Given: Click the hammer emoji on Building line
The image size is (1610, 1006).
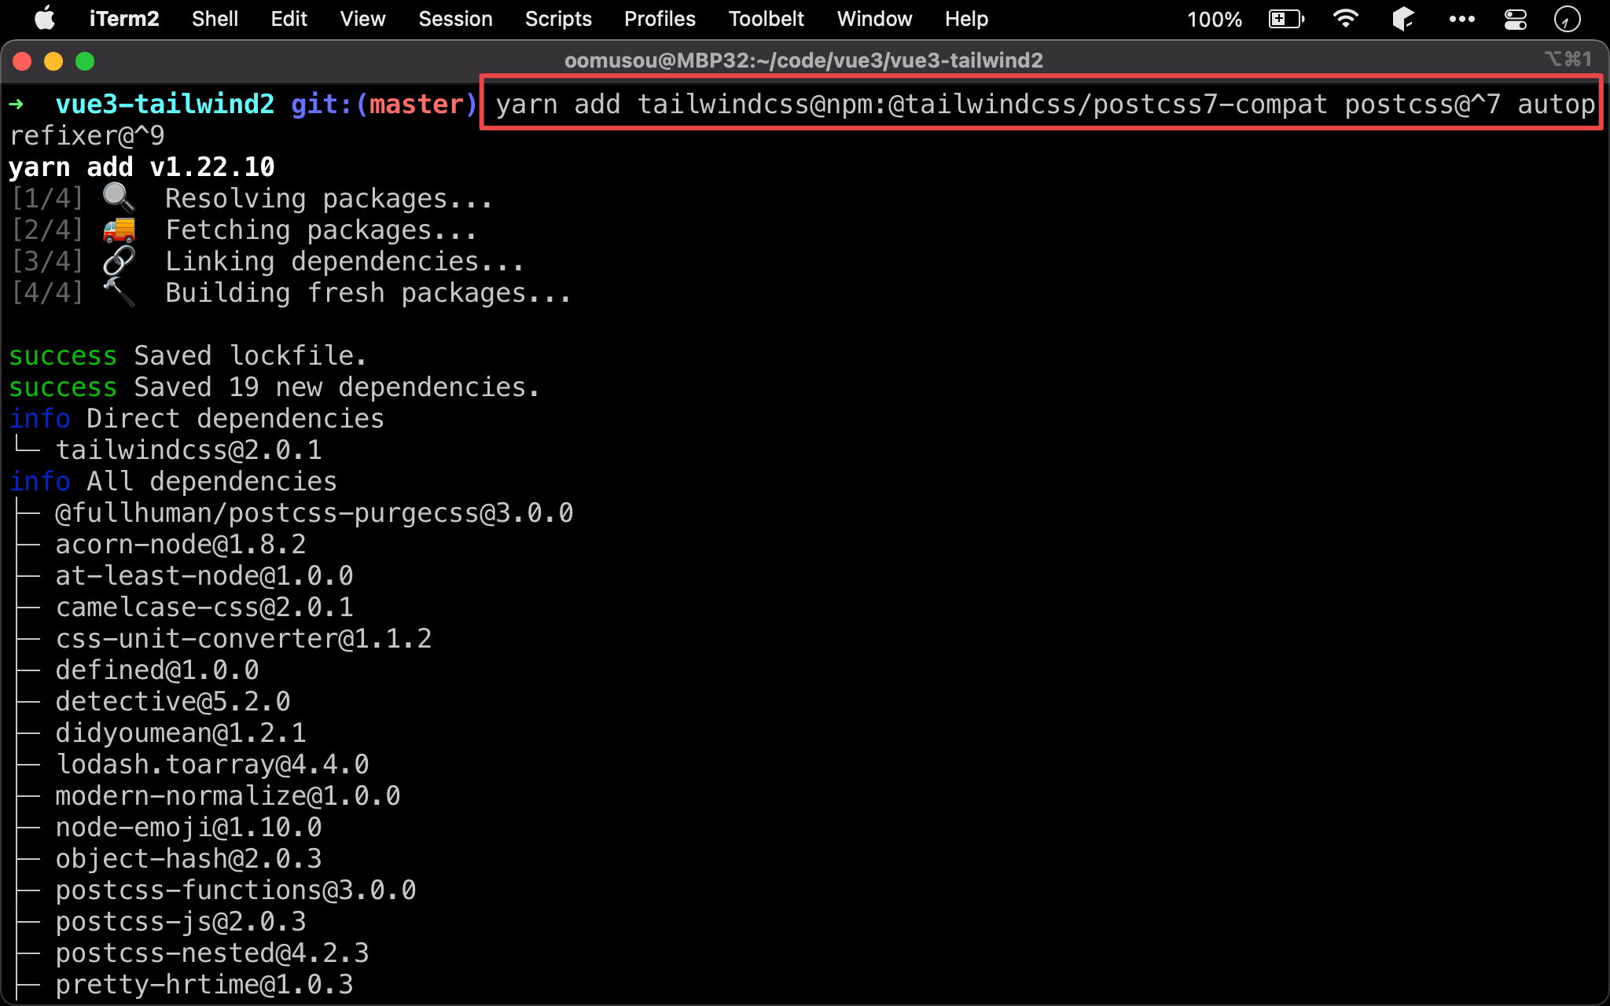Looking at the screenshot, I should click(119, 292).
